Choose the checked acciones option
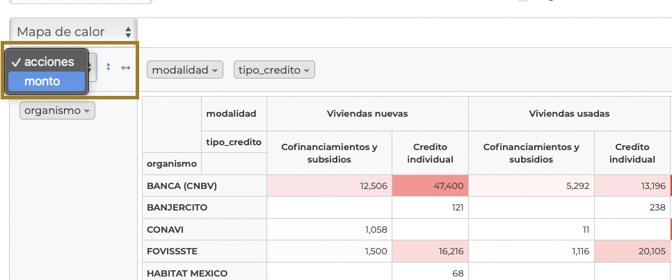 coord(46,62)
